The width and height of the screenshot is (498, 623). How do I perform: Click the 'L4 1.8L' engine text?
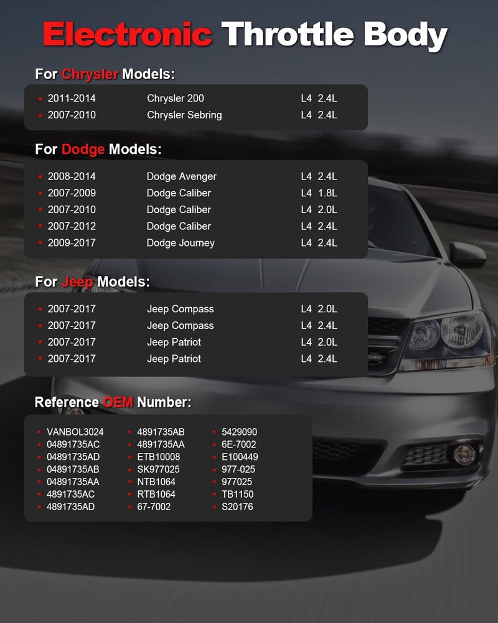click(319, 193)
